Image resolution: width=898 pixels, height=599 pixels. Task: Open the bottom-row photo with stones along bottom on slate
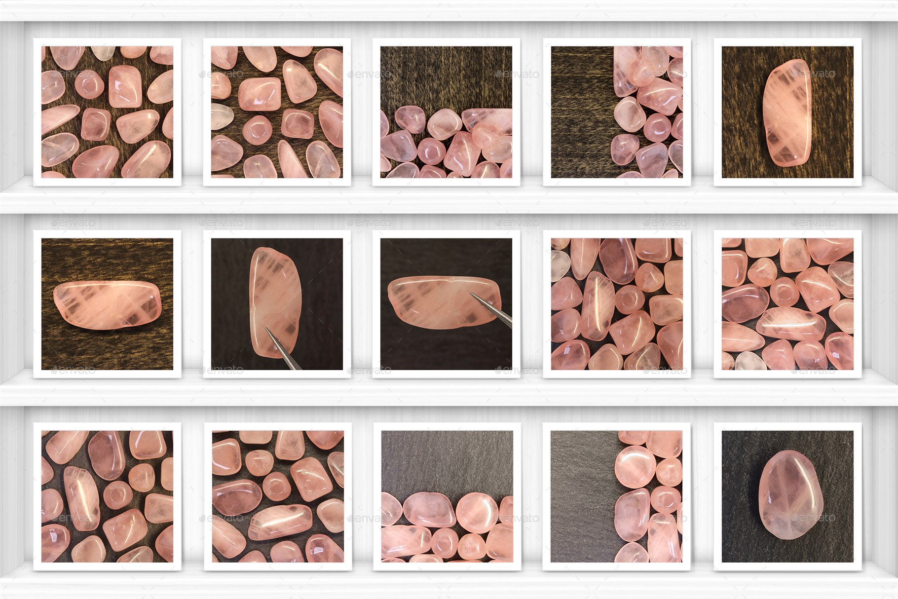tap(447, 496)
